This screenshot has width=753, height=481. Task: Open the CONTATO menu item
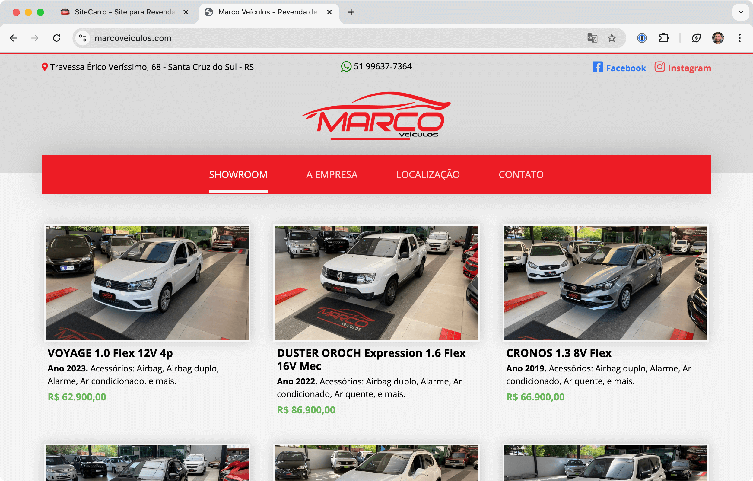[521, 174]
